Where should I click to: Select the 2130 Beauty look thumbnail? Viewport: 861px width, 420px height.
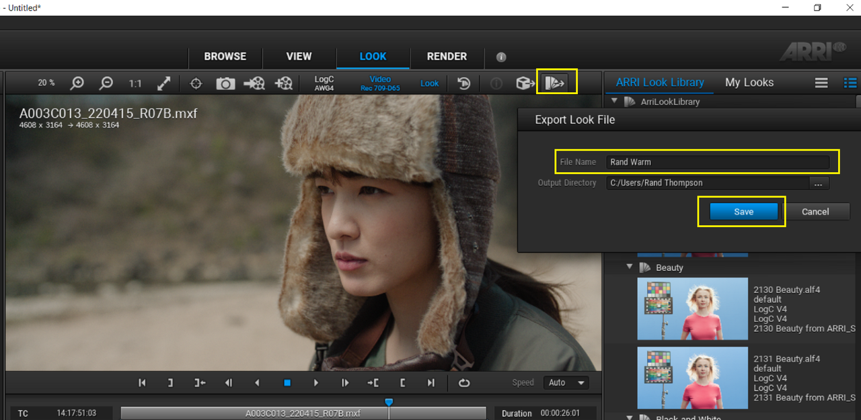coord(692,308)
